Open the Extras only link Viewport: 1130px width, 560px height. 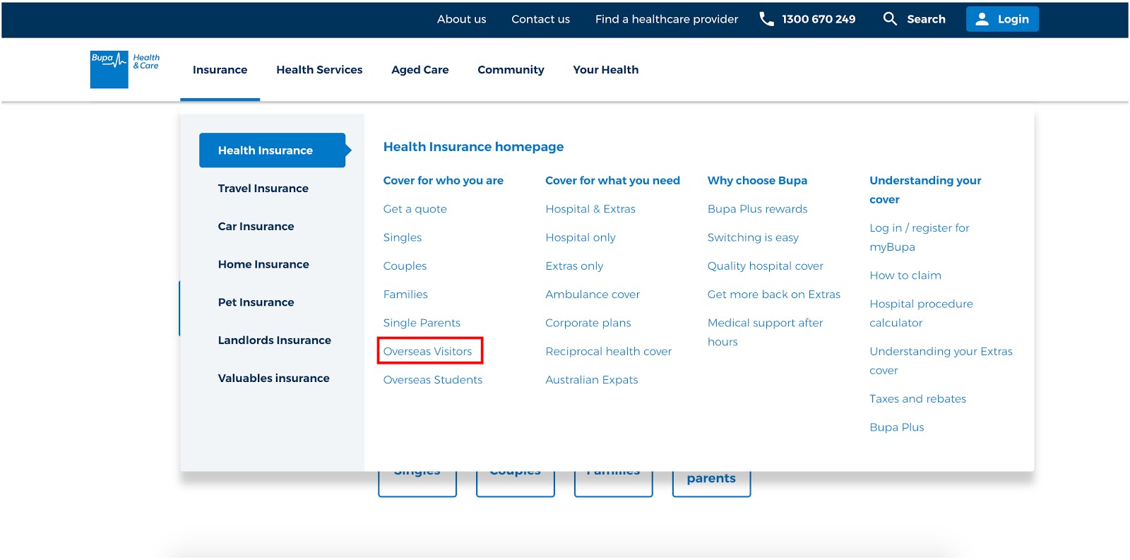[574, 266]
